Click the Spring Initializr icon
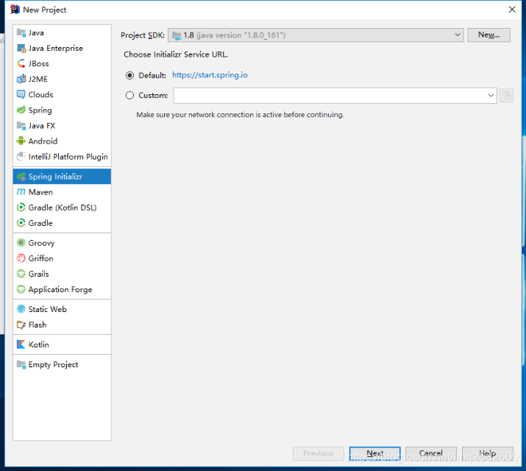 (x=21, y=177)
